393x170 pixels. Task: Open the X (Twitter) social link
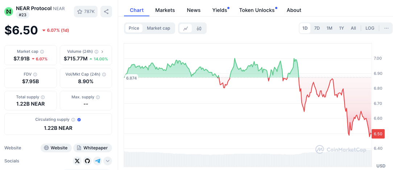(77, 161)
